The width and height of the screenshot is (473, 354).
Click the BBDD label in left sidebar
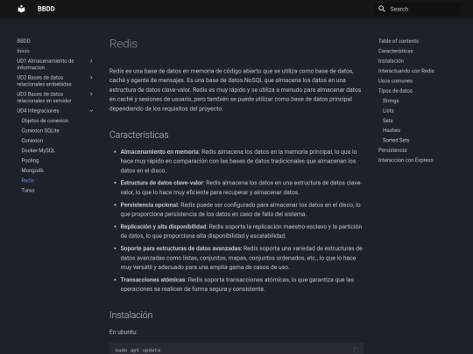[24, 40]
